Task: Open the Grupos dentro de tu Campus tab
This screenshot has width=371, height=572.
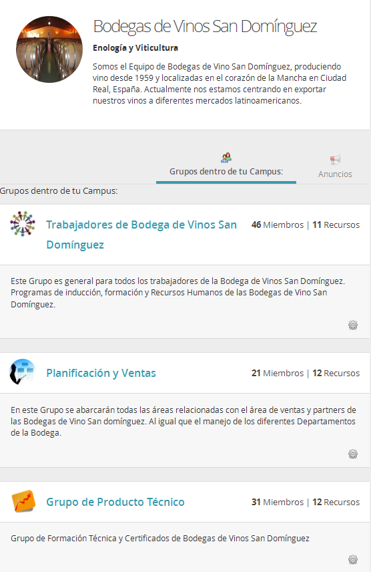Action: [226, 167]
